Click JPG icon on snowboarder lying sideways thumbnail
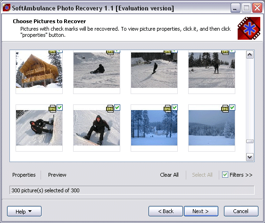The image size is (265, 223). (x=52, y=108)
